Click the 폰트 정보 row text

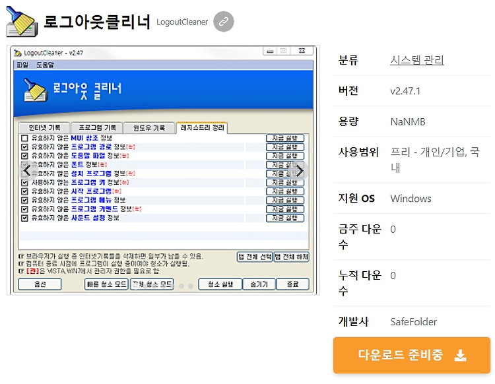[x=69, y=165]
